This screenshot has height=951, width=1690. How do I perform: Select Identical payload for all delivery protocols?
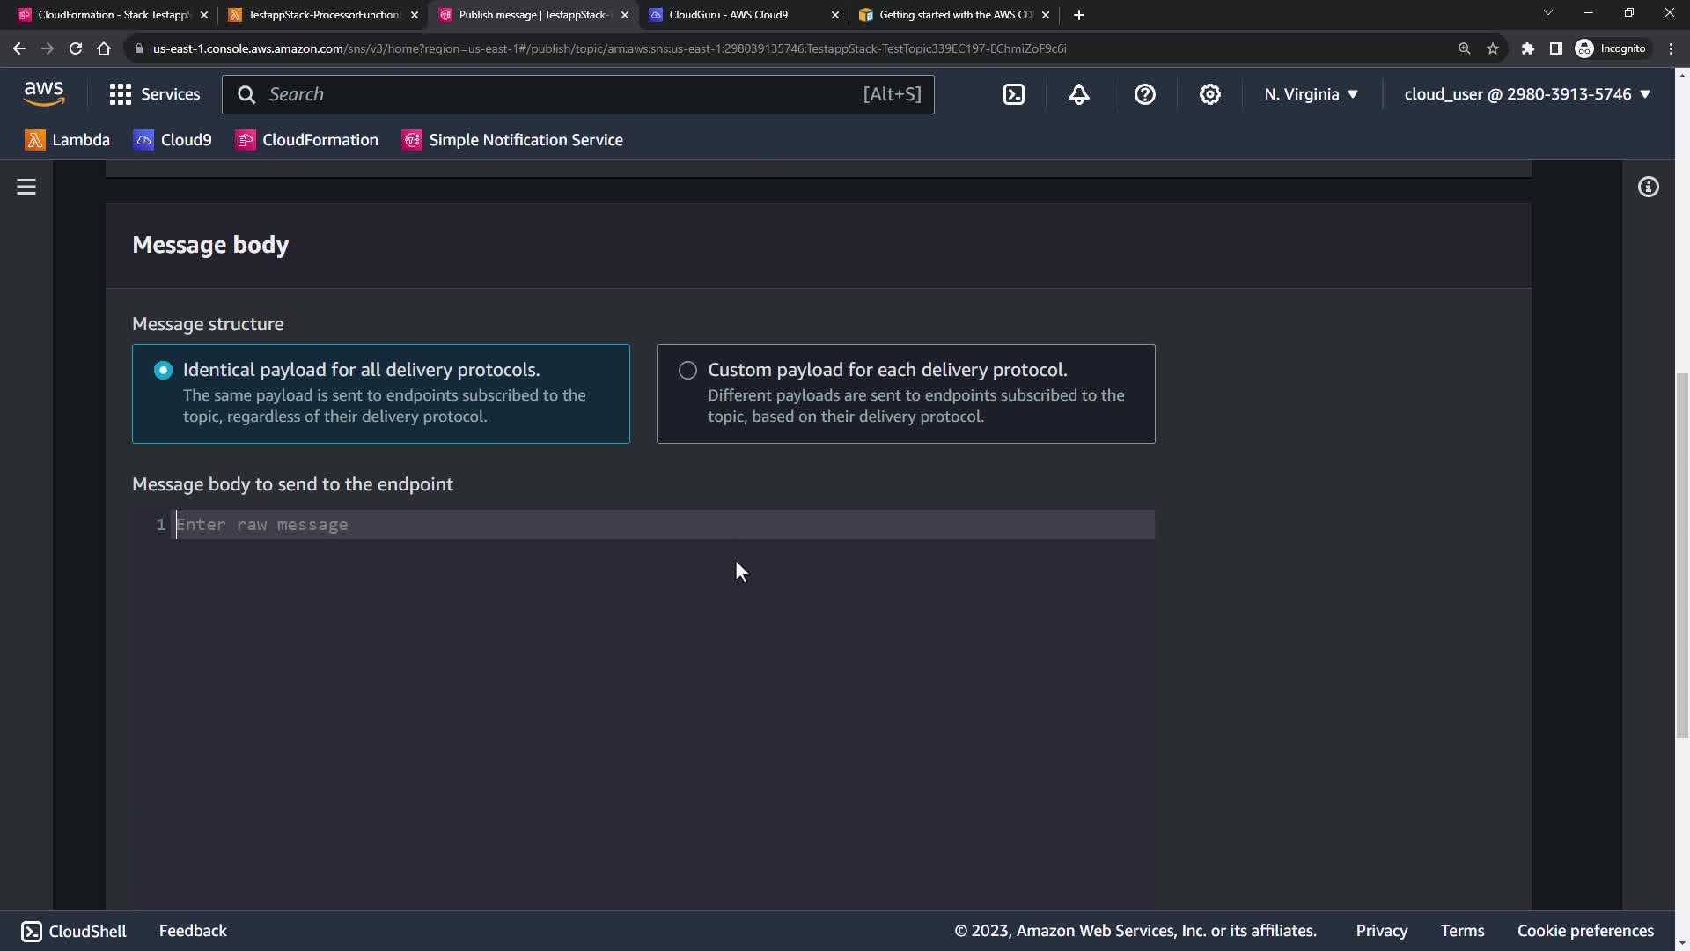pos(164,371)
